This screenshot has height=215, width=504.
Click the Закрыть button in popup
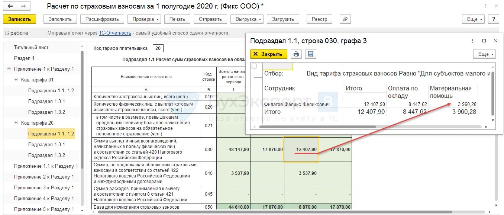tap(268, 54)
